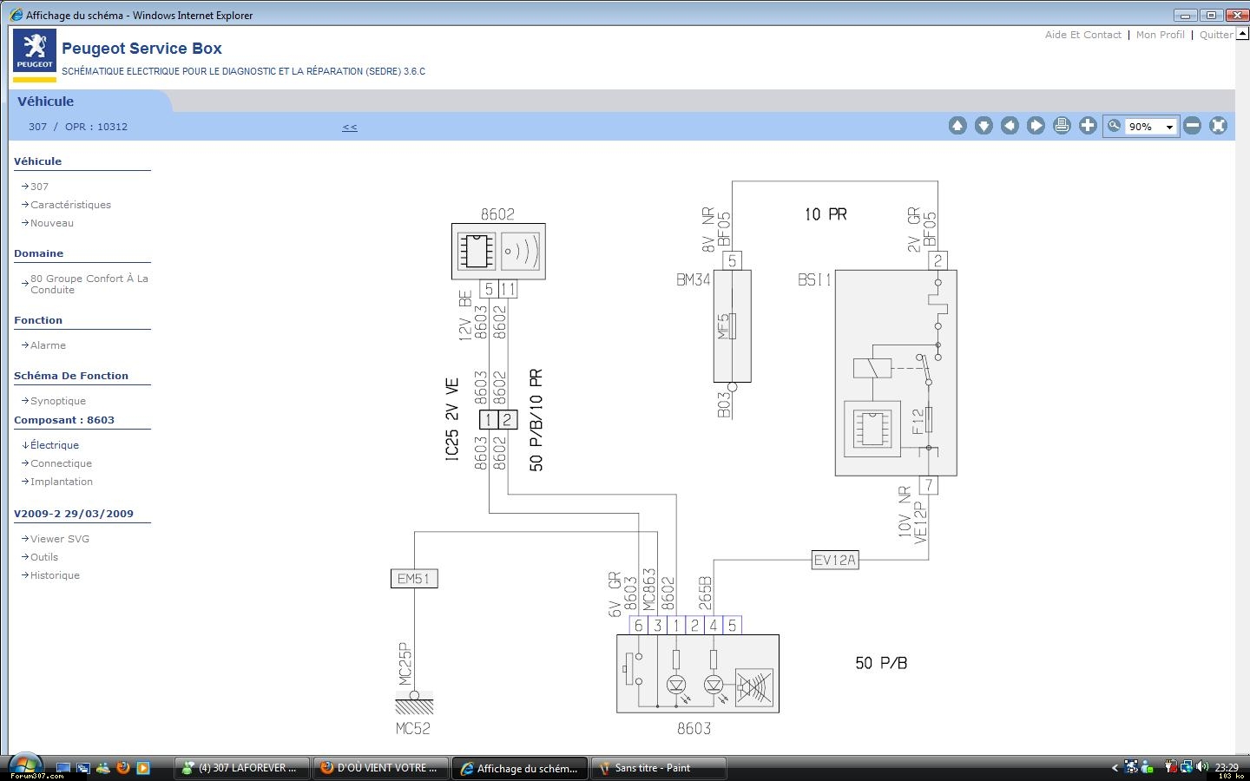Zoom in with the plus icon
The image size is (1250, 781).
(x=1088, y=126)
